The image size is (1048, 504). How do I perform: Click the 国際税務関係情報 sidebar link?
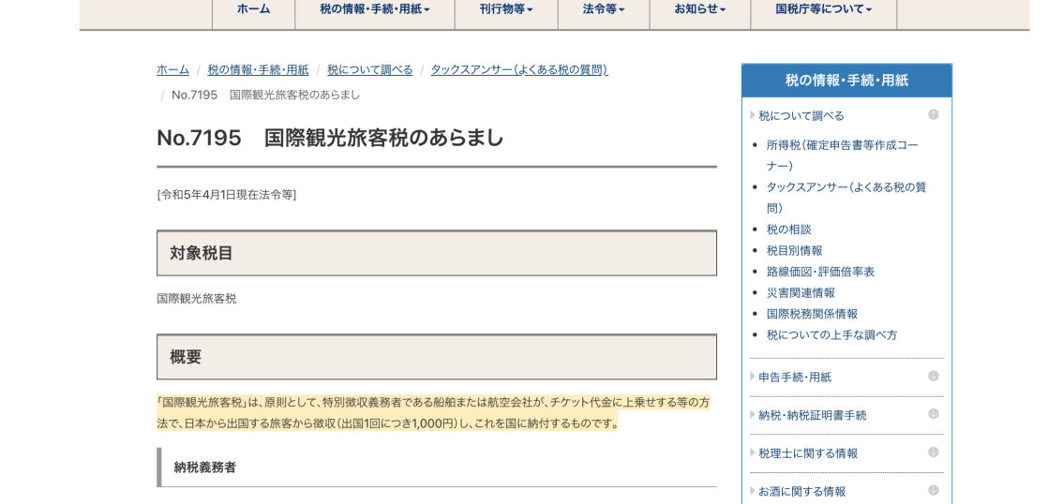pyautogui.click(x=812, y=314)
